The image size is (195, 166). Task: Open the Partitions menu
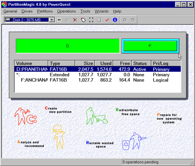pyautogui.click(x=45, y=11)
